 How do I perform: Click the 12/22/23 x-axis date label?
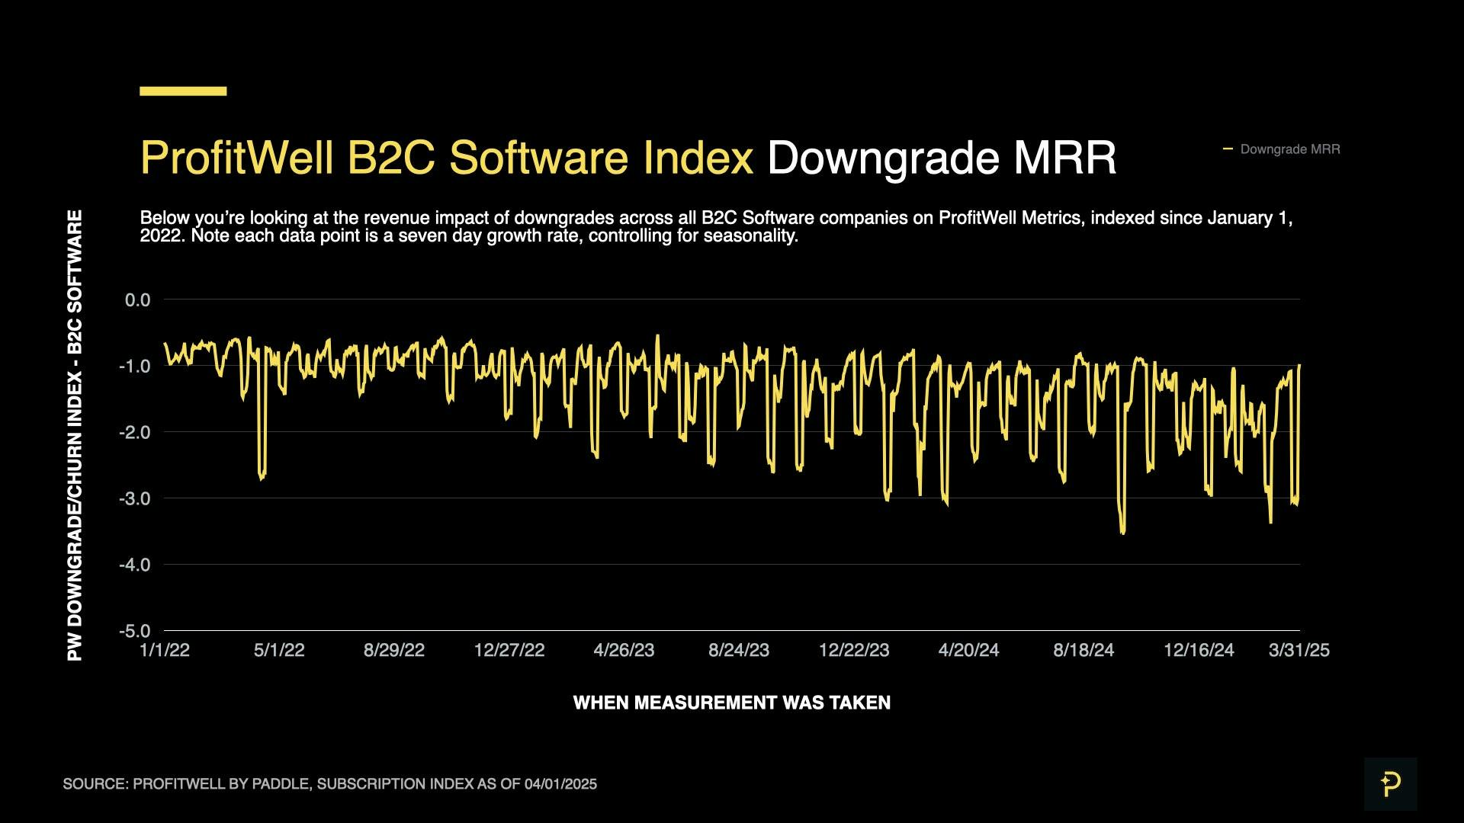854,650
